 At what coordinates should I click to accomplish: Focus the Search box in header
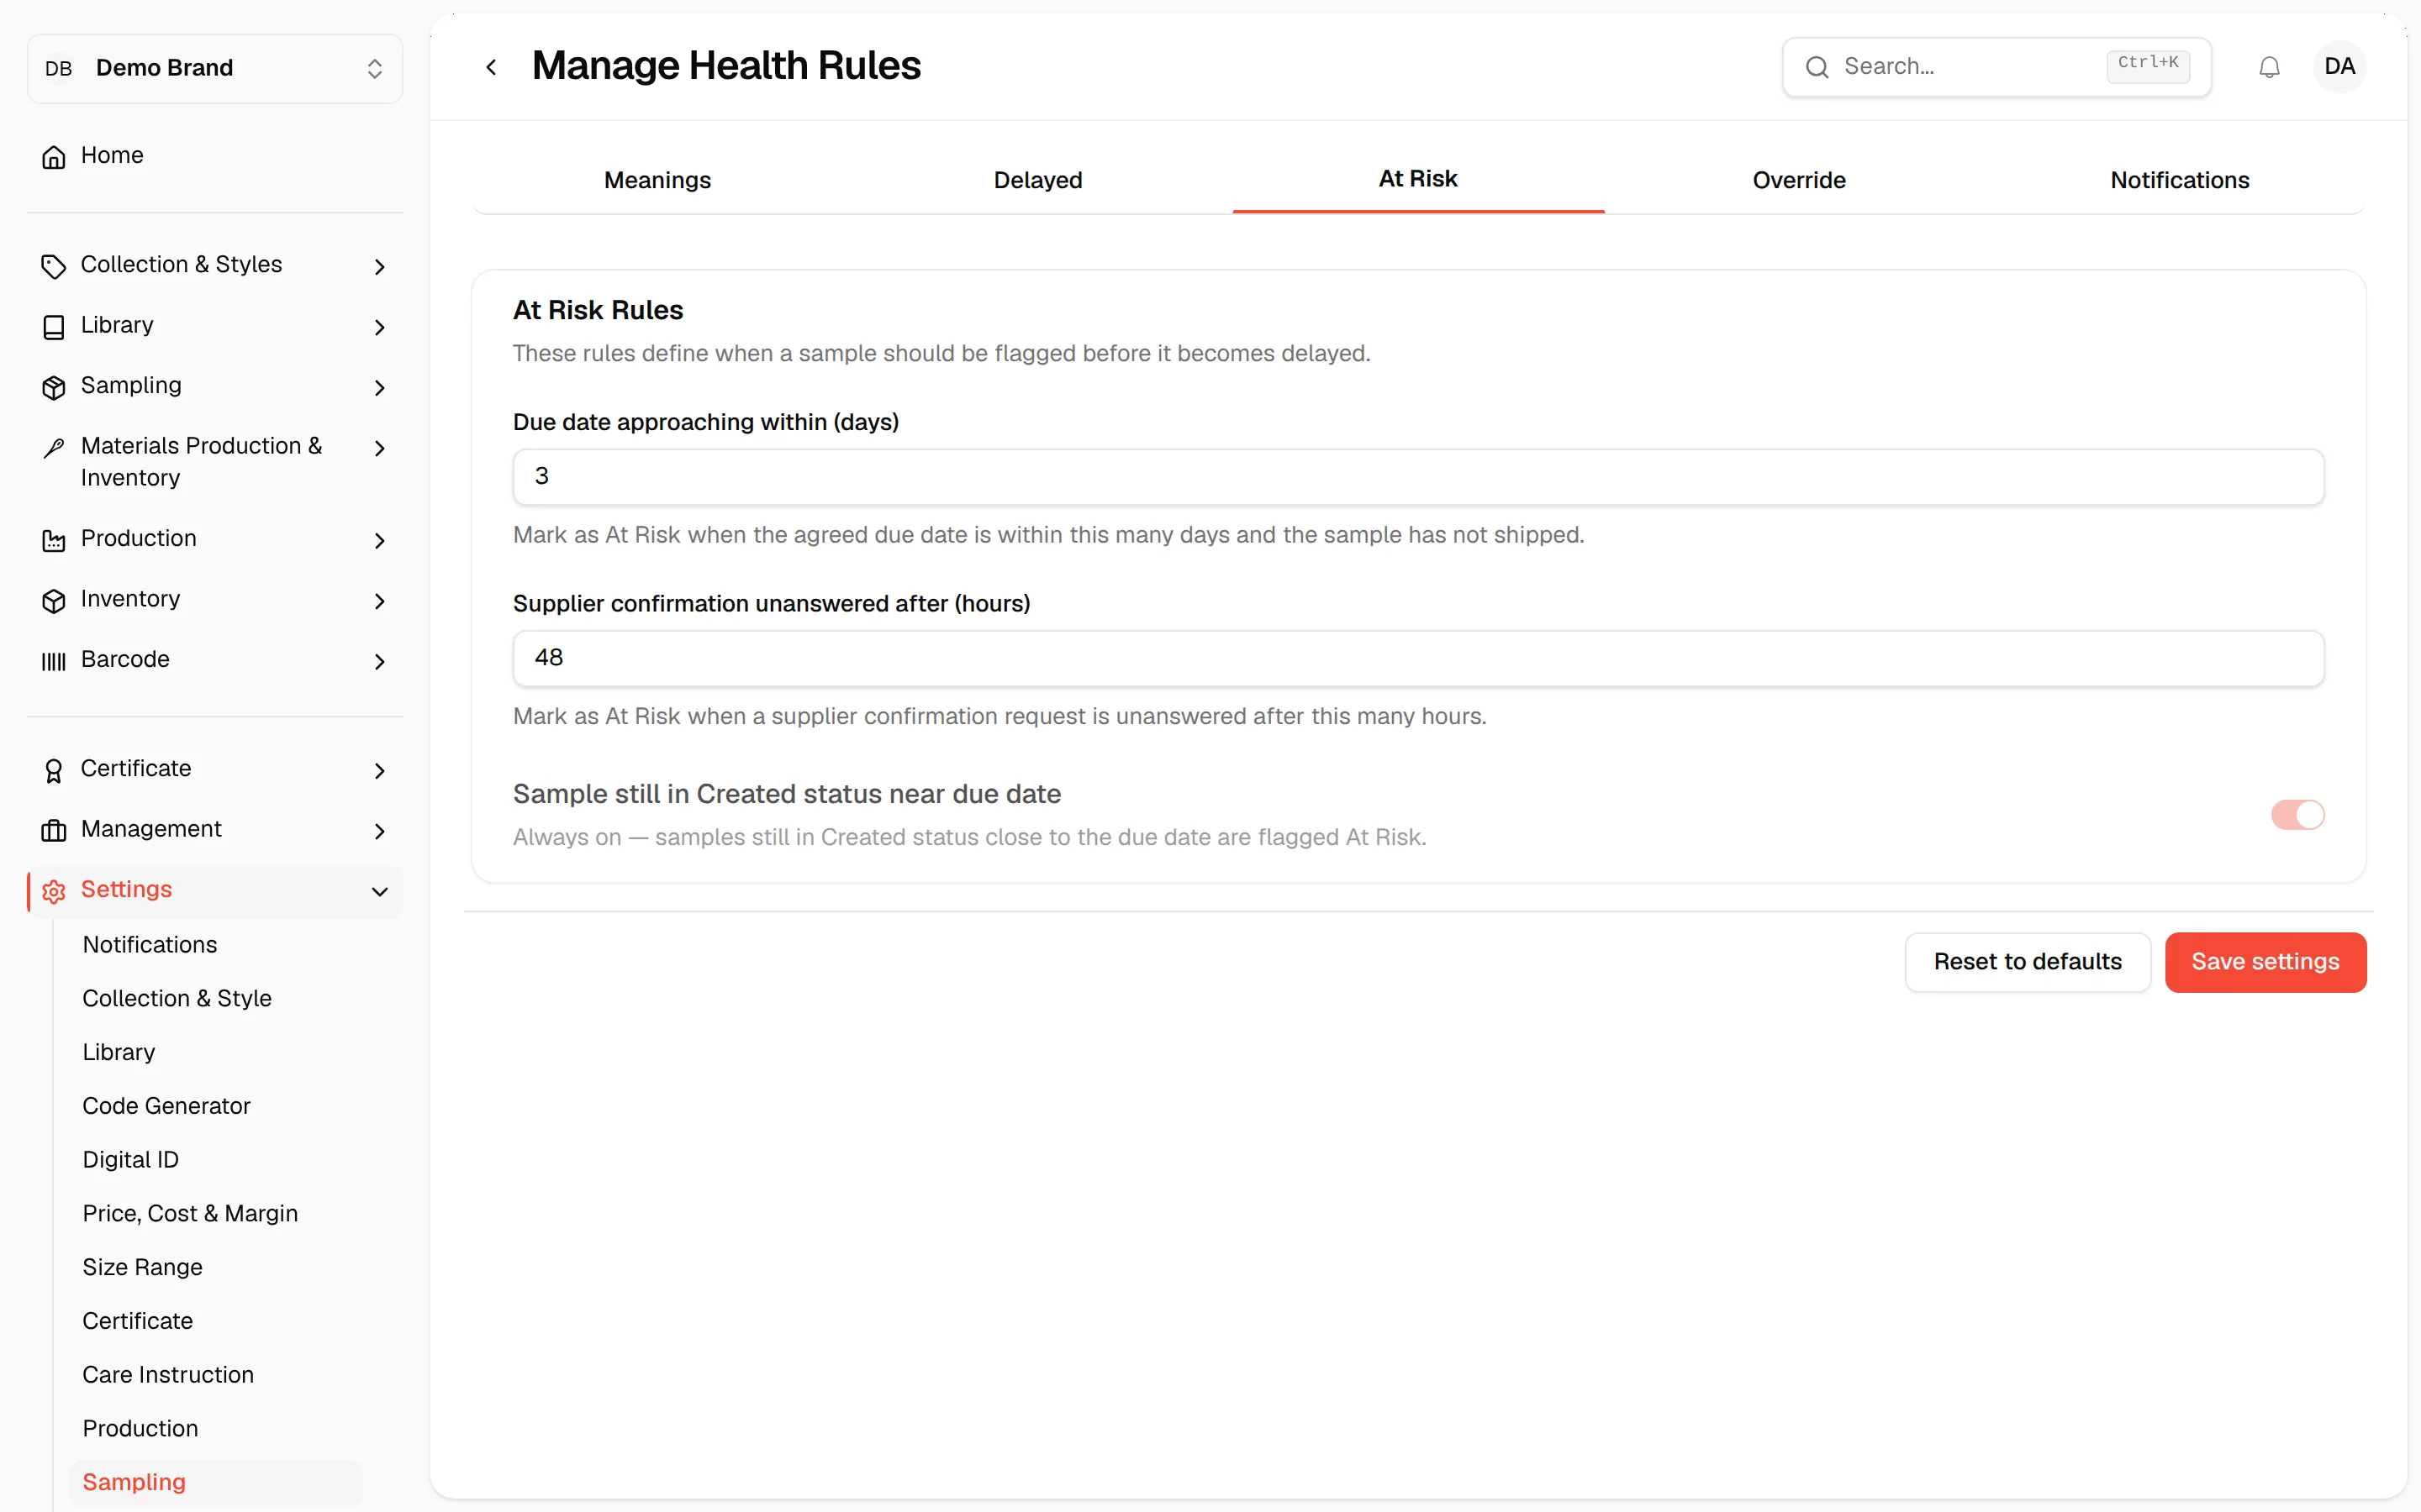[1996, 67]
